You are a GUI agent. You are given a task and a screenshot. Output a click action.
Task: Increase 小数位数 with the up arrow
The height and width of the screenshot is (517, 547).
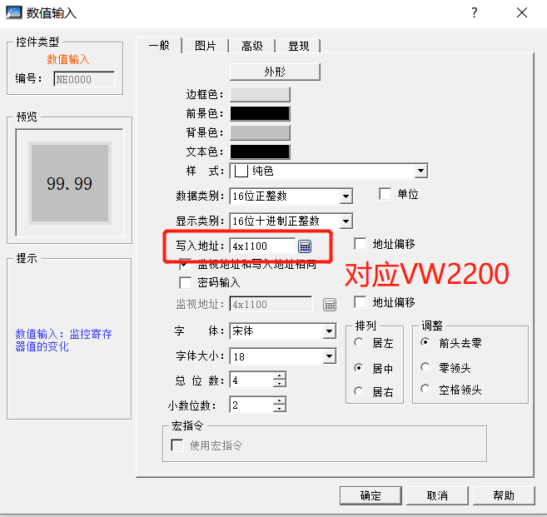point(280,401)
